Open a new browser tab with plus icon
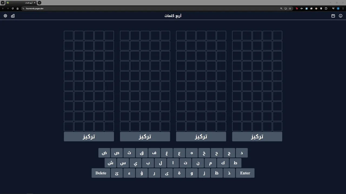Screen dimensions: 346x194 [x=39, y=3]
